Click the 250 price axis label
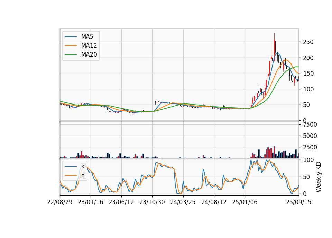This screenshot has height=238, width=332. click(x=308, y=42)
